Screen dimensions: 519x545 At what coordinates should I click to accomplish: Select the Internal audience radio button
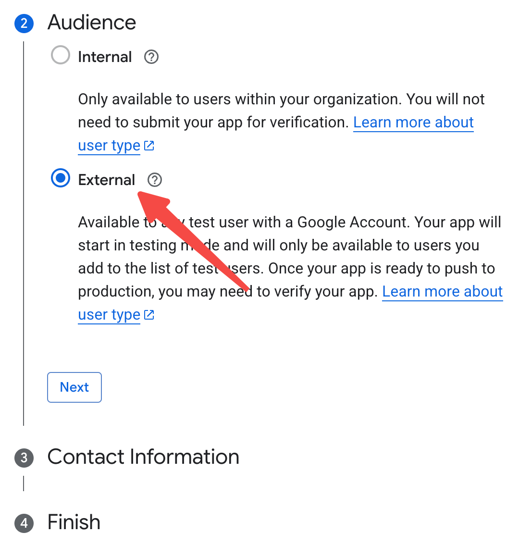pos(61,56)
